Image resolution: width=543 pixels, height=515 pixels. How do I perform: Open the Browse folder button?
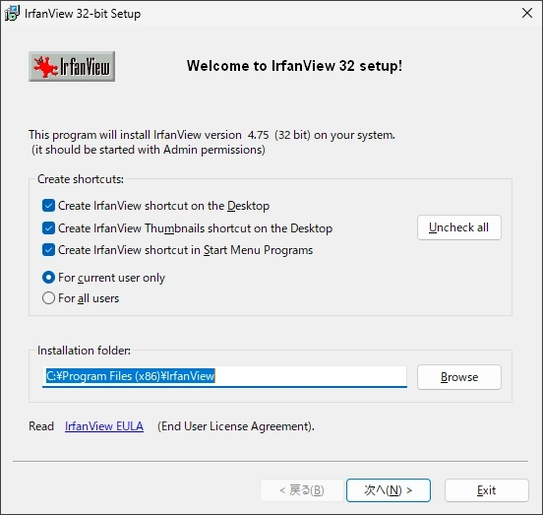click(x=459, y=377)
